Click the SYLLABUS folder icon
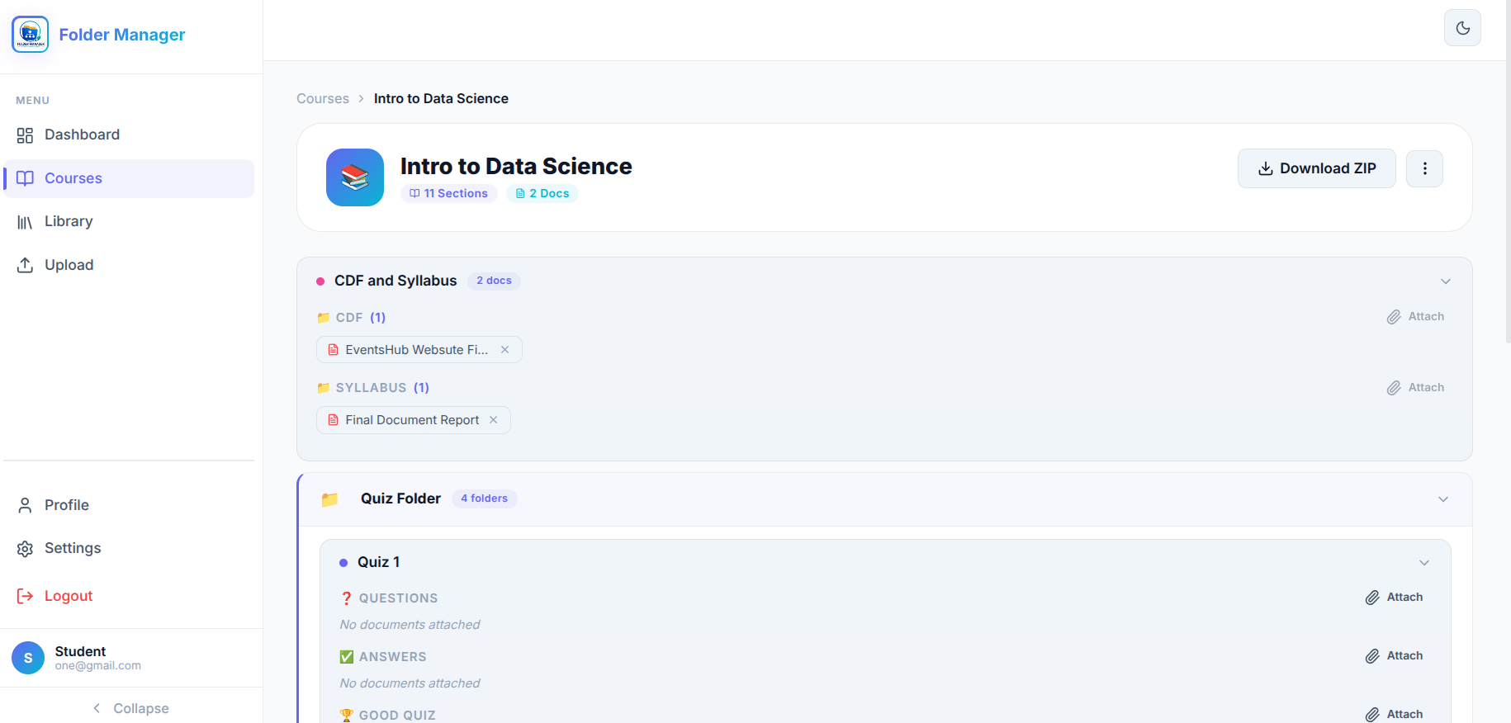Image resolution: width=1511 pixels, height=723 pixels. coord(324,388)
